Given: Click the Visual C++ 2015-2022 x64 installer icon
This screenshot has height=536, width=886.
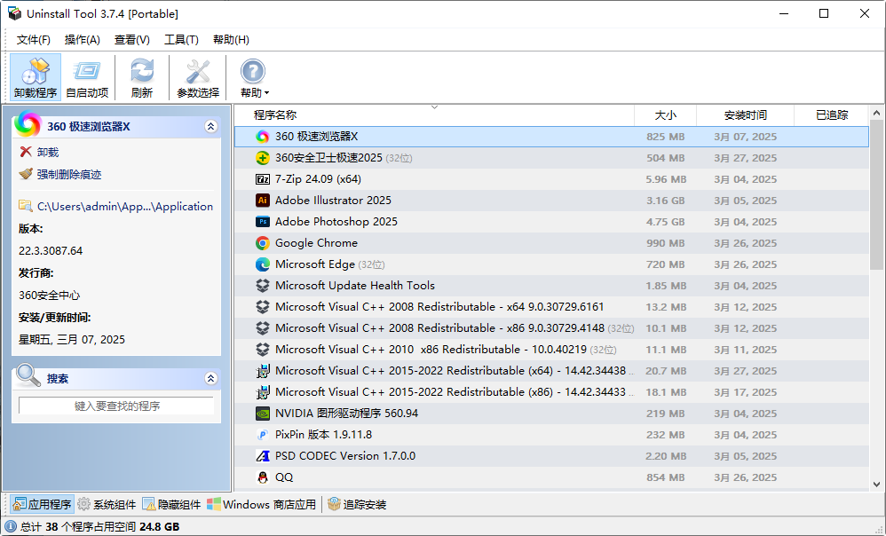Looking at the screenshot, I should point(262,371).
